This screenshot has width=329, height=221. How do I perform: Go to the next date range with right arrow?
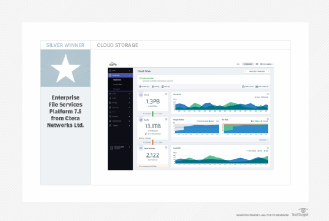(x=268, y=72)
